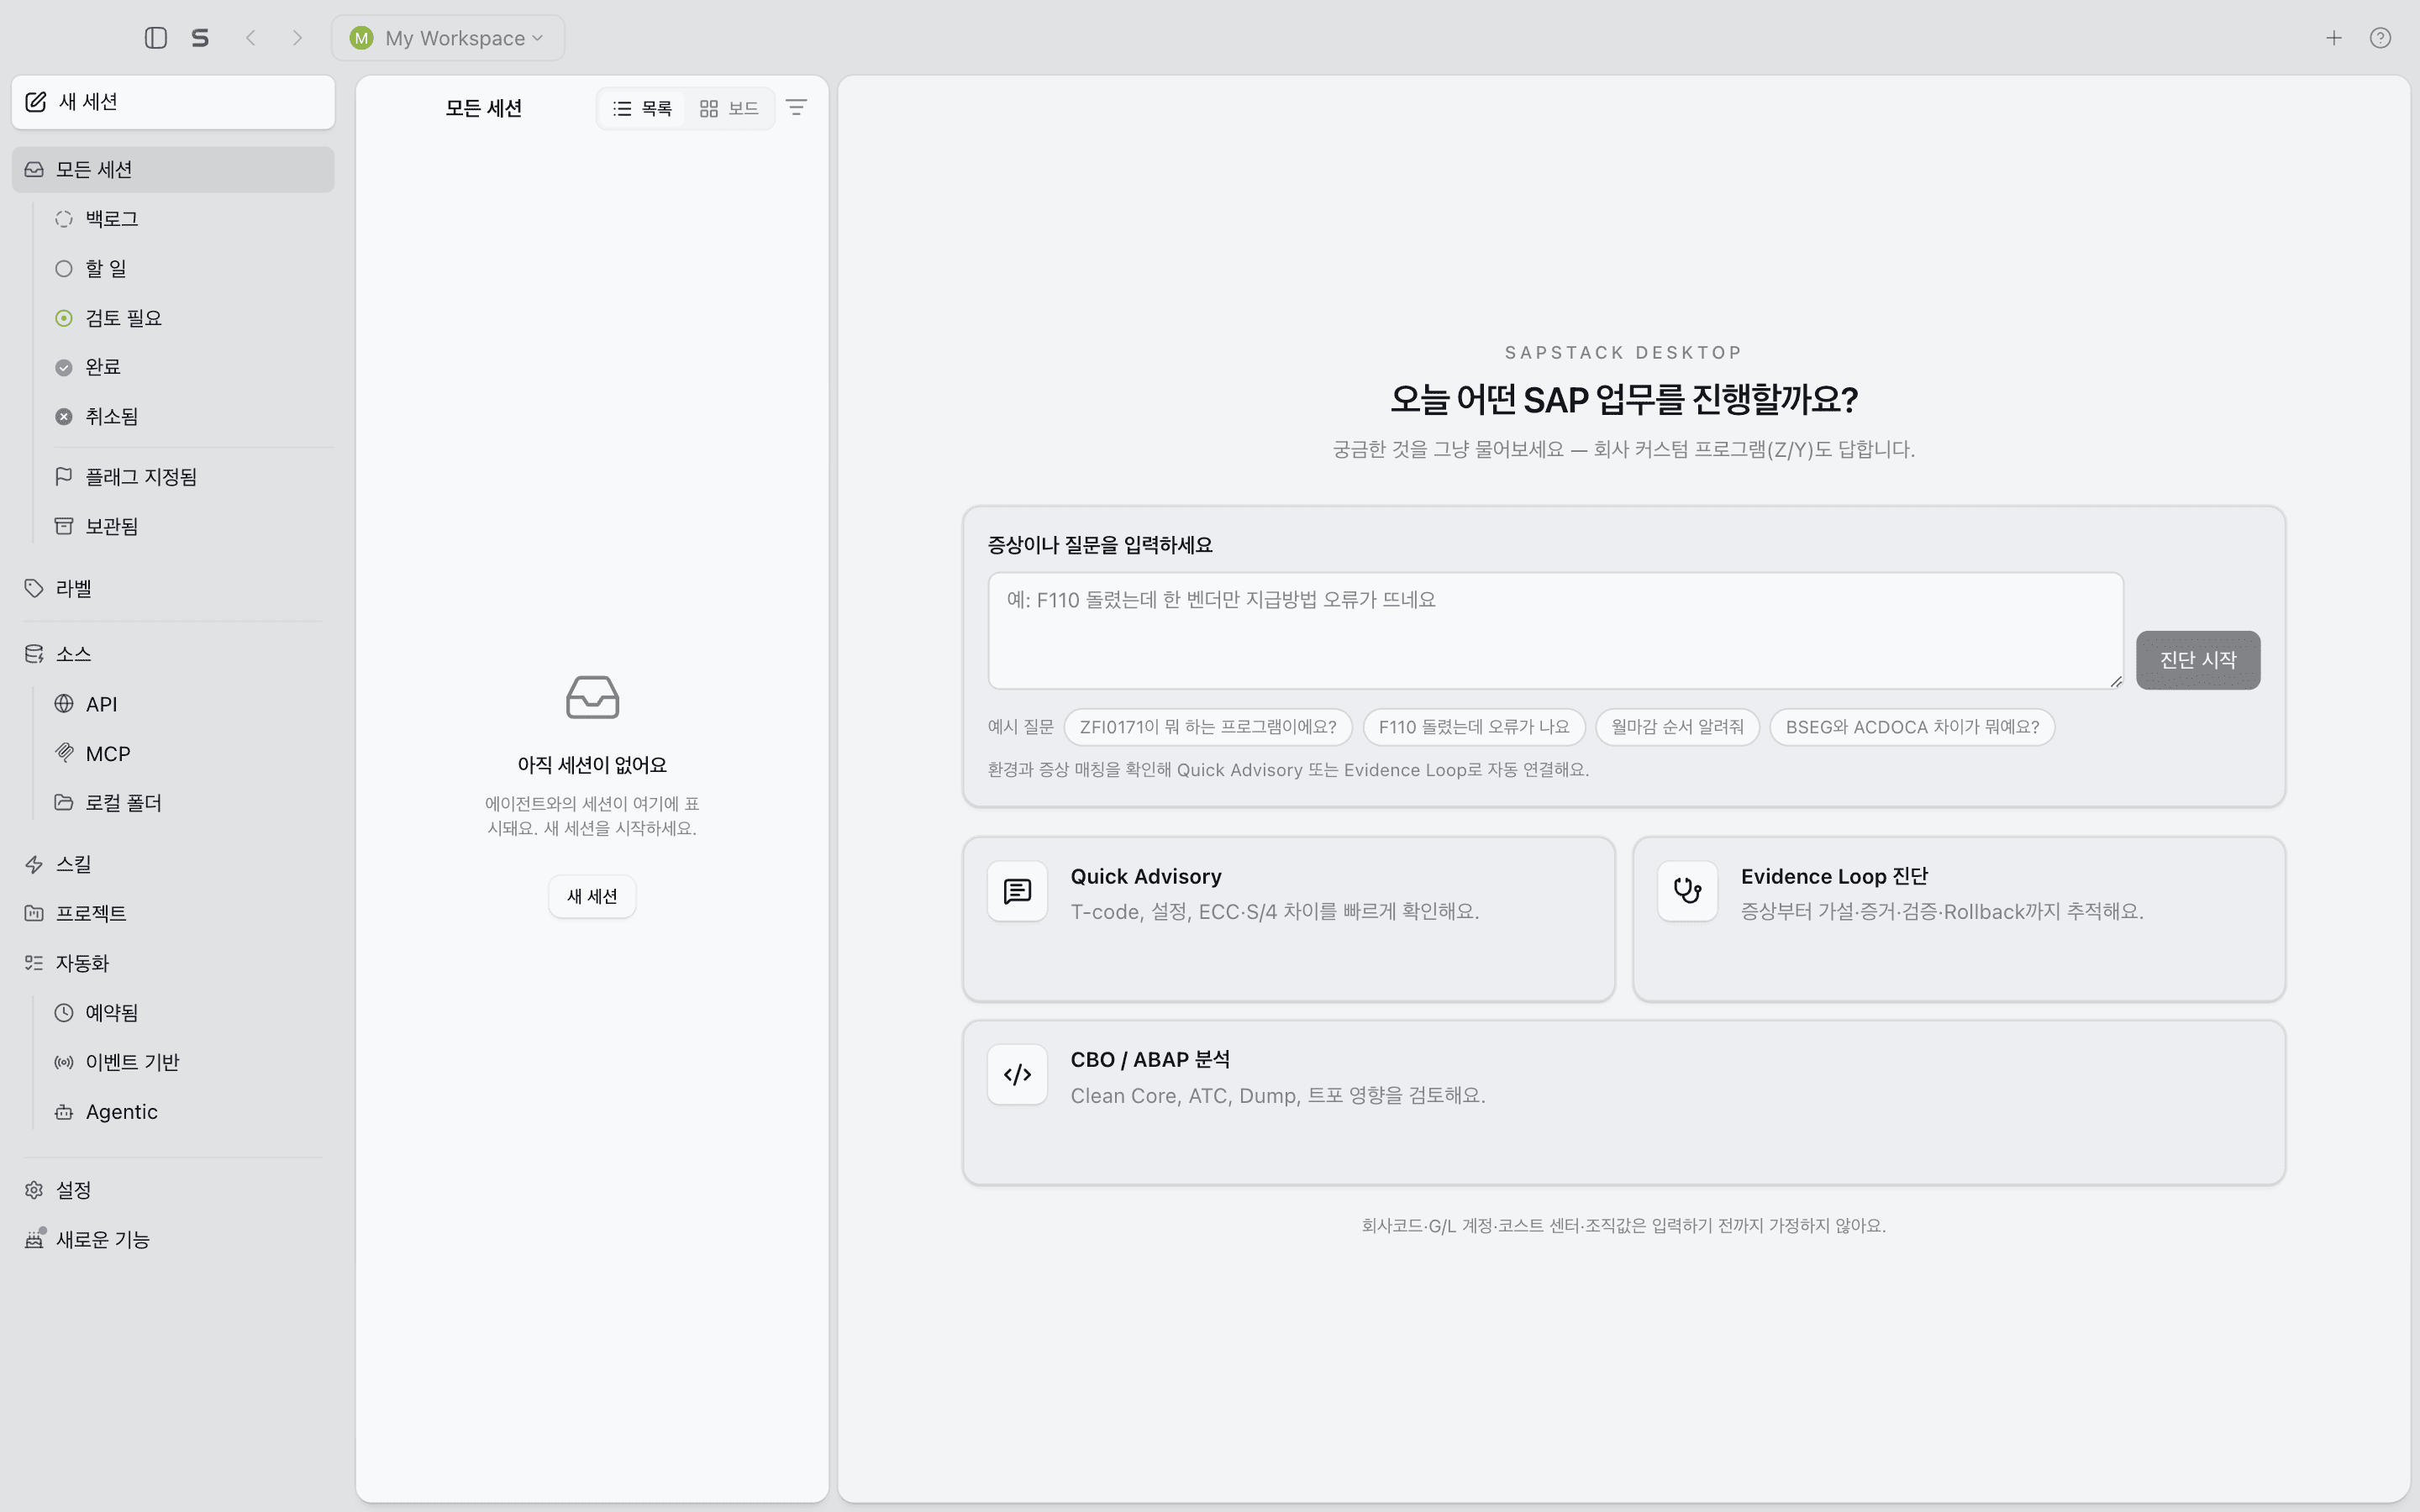Open the 할 일 status filter
Screen dimensions: 2420x1512
[190, 268]
